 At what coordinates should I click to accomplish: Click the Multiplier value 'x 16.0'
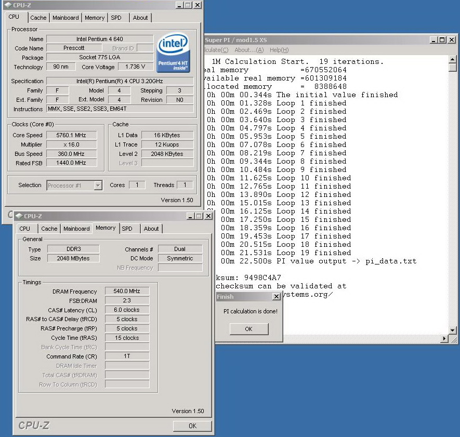point(71,144)
